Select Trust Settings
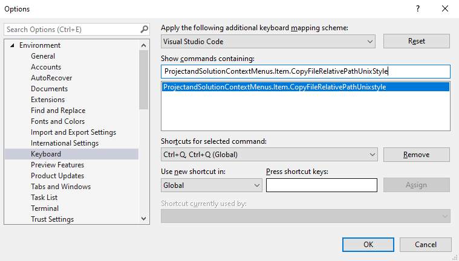The width and height of the screenshot is (459, 261). [x=53, y=219]
